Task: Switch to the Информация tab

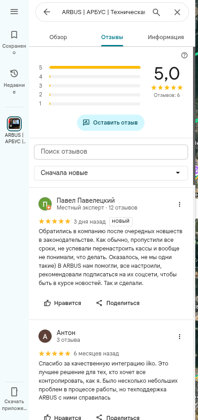Action: point(166,37)
